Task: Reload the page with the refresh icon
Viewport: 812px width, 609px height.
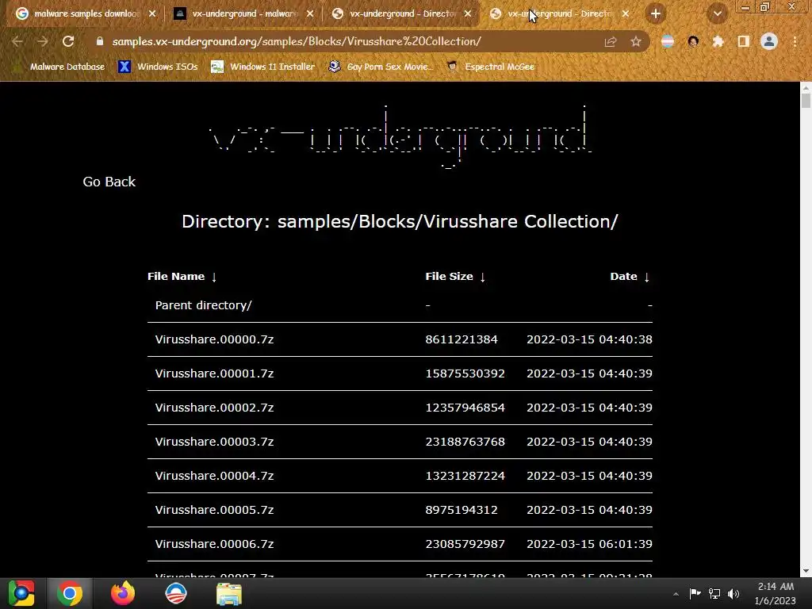Action: click(68, 41)
